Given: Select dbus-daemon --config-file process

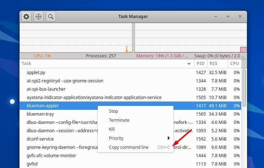Looking at the screenshot, I should tap(131, 122).
